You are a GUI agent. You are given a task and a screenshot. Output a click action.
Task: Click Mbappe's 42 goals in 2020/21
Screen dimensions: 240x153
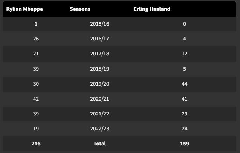click(x=36, y=99)
